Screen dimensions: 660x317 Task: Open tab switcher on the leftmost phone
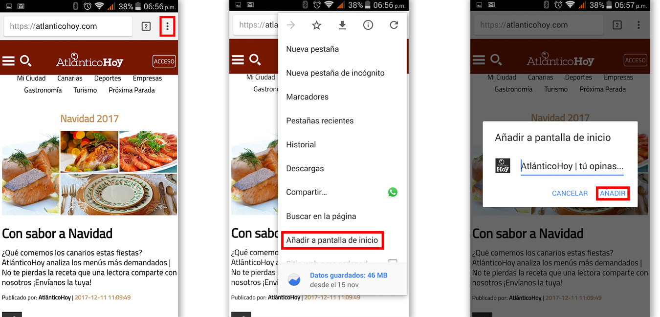(146, 26)
